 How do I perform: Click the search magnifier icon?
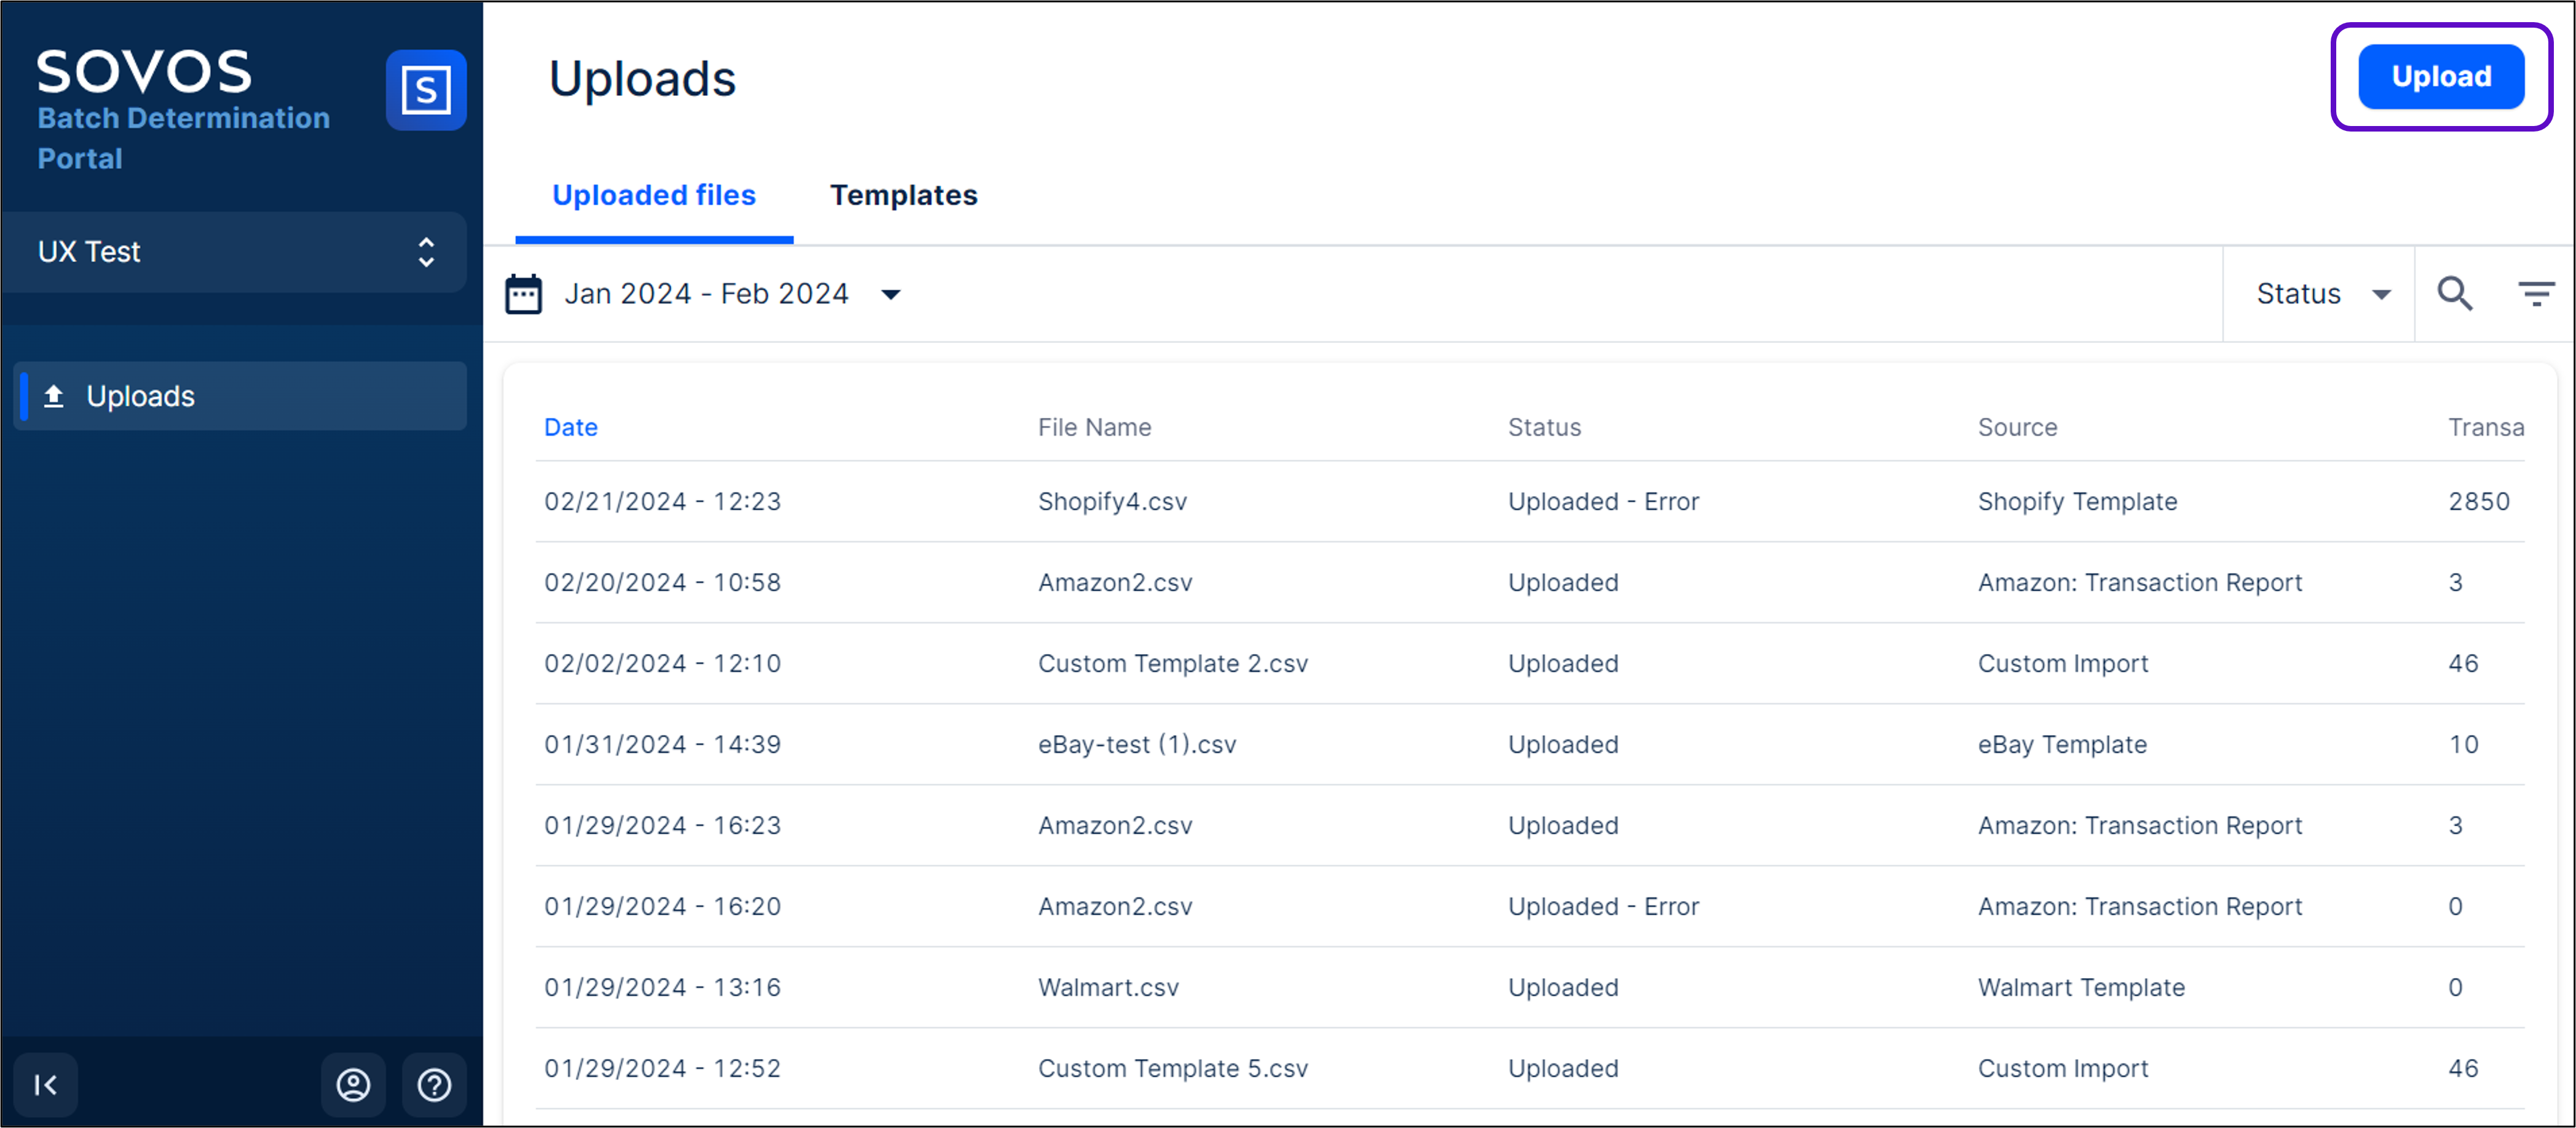(2454, 294)
